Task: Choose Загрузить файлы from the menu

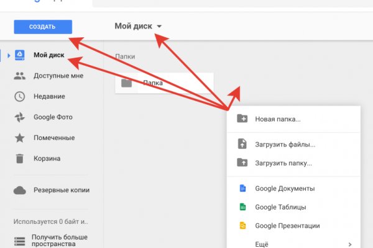Action: 285,144
